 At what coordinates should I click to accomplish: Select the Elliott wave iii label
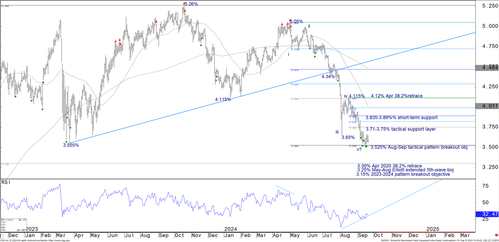pos(337,132)
